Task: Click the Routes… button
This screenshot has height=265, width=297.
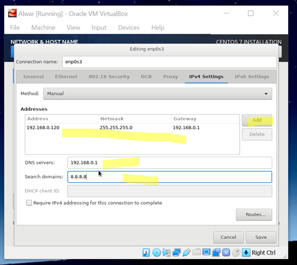Action: tap(254, 215)
